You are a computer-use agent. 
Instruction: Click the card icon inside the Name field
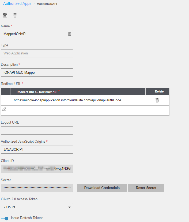coord(69,34)
